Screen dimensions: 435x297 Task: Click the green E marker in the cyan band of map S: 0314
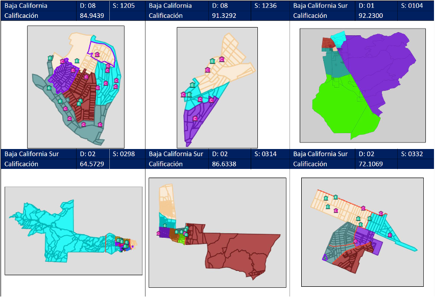click(x=165, y=224)
